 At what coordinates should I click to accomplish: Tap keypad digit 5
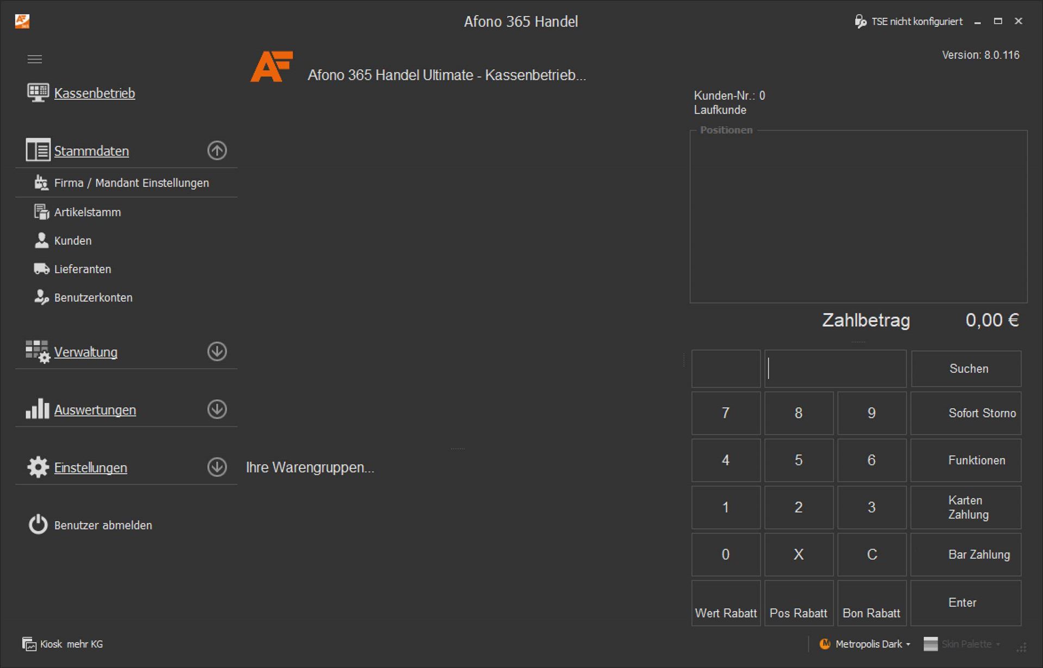[x=799, y=460]
